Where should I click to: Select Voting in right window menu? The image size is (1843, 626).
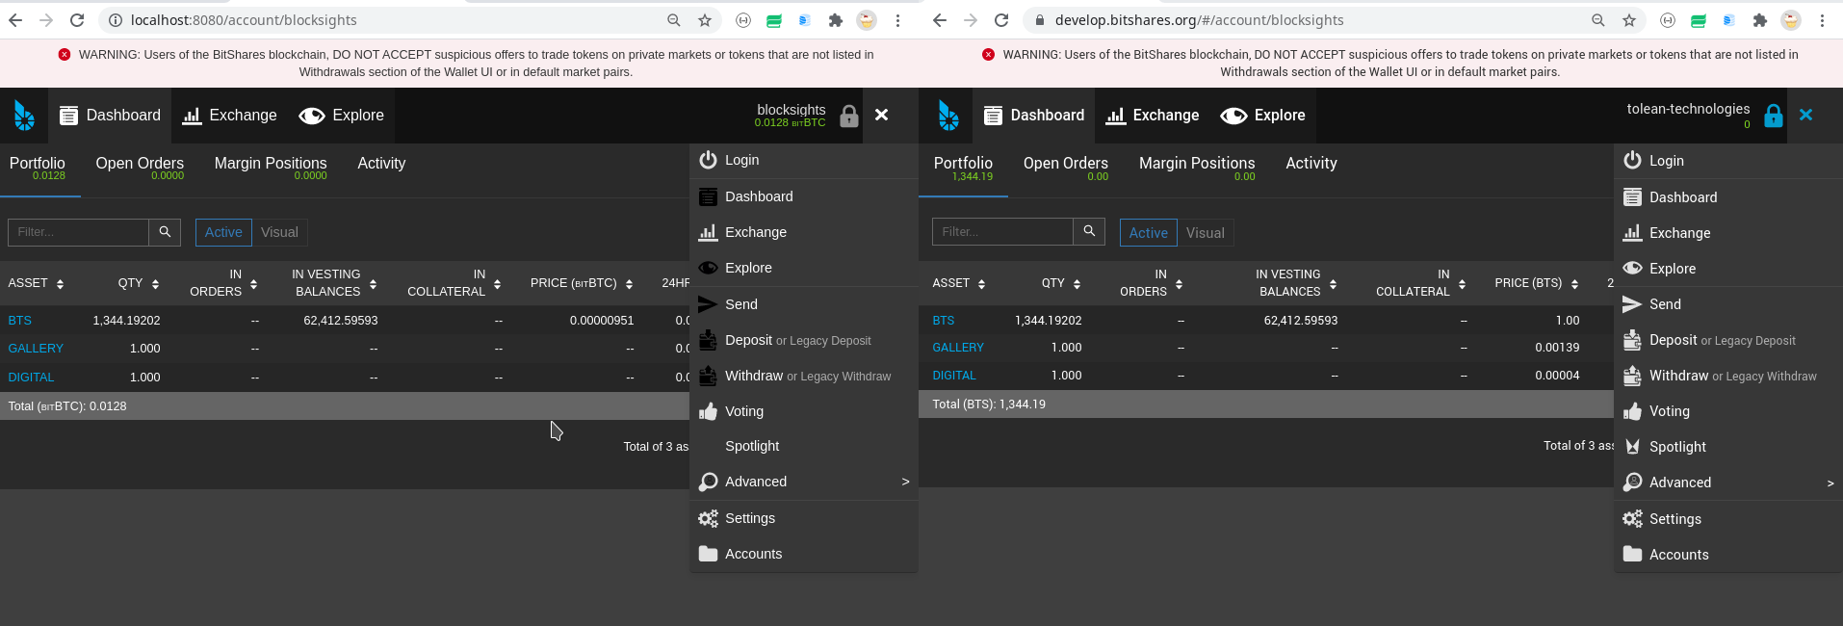point(1728,411)
